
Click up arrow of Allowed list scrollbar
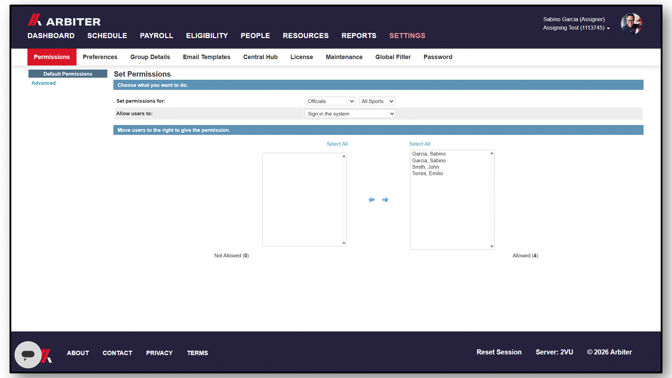[492, 153]
